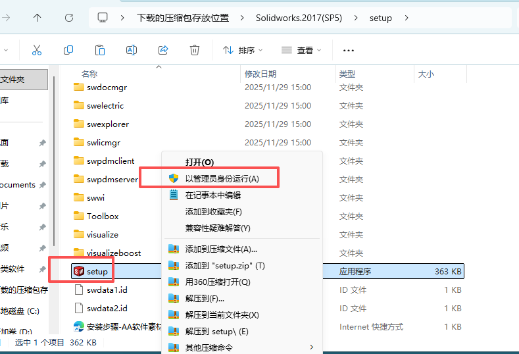This screenshot has height=354, width=519.
Task: Select the swwi folder name
Action: (x=95, y=197)
